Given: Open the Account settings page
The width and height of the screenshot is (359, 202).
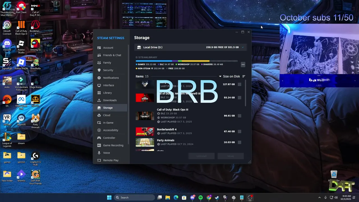Looking at the screenshot, I should (x=111, y=48).
